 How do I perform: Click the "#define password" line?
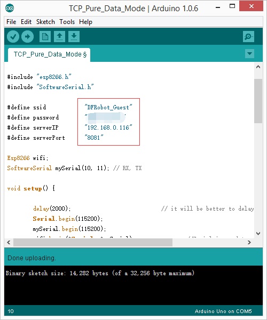click(33, 117)
